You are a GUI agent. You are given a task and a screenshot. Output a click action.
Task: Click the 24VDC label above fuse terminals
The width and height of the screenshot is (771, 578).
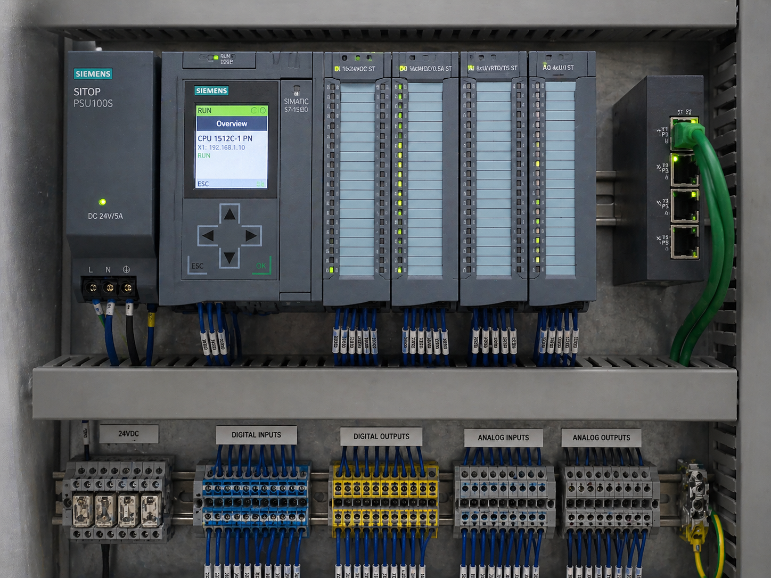(128, 434)
